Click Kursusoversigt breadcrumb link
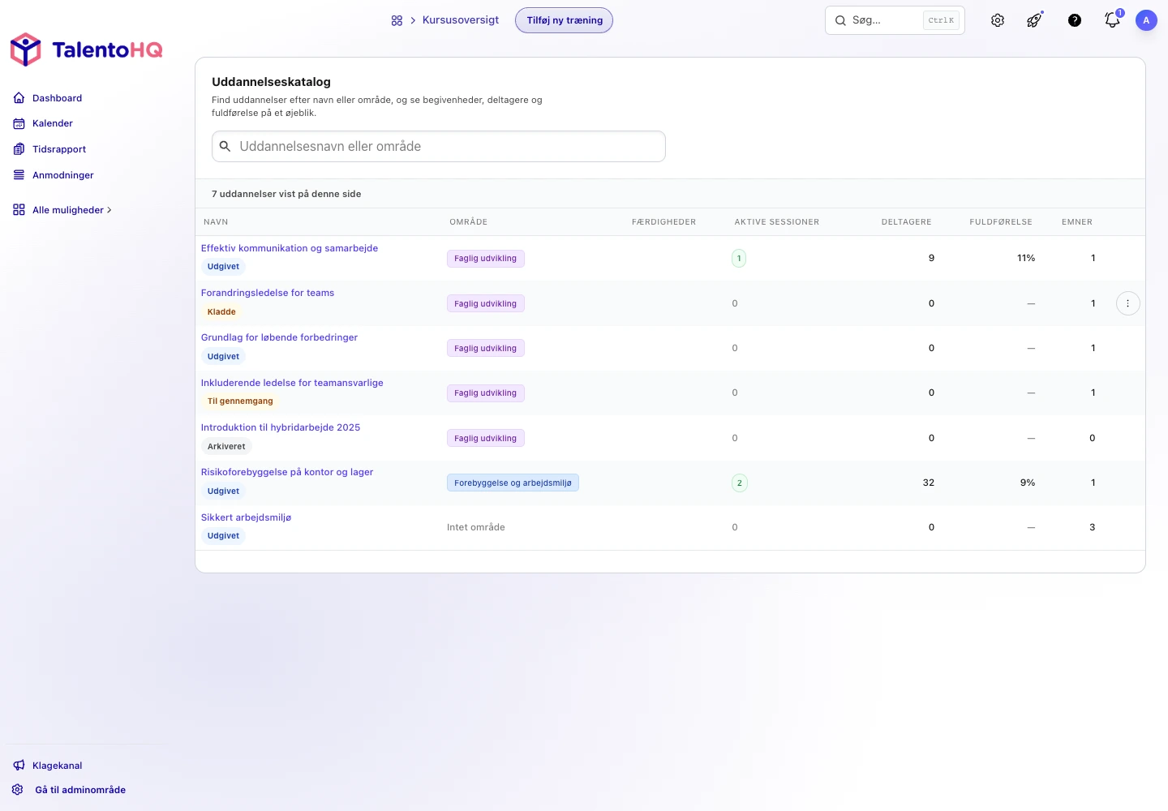 pyautogui.click(x=461, y=20)
